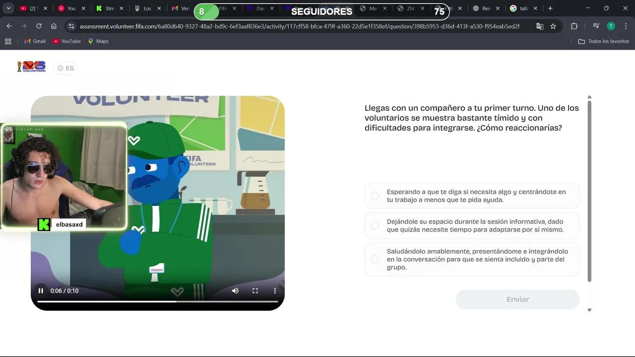Open Maps bookmark
Screen dimensions: 635x357
click(x=98, y=41)
